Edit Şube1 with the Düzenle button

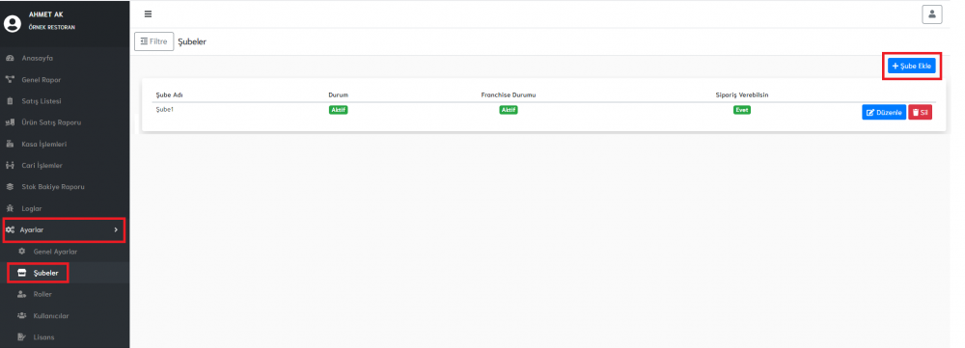click(884, 113)
